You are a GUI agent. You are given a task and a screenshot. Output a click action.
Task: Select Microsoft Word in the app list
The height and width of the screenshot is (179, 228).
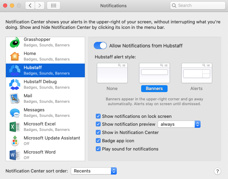[x=45, y=155]
